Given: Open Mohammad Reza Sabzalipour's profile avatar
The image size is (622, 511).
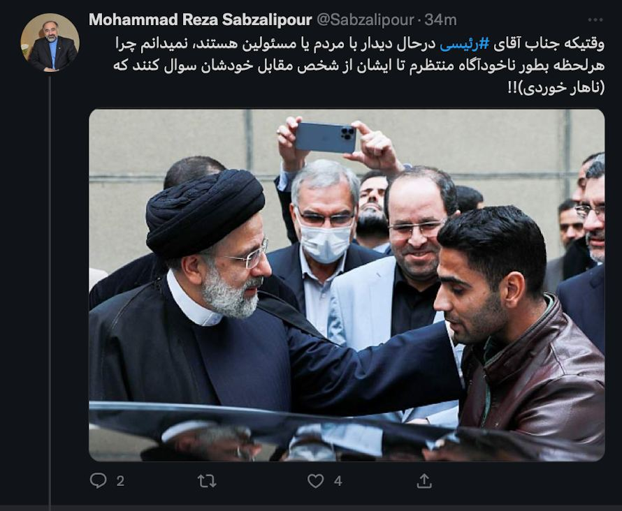Looking at the screenshot, I should click(x=50, y=43).
